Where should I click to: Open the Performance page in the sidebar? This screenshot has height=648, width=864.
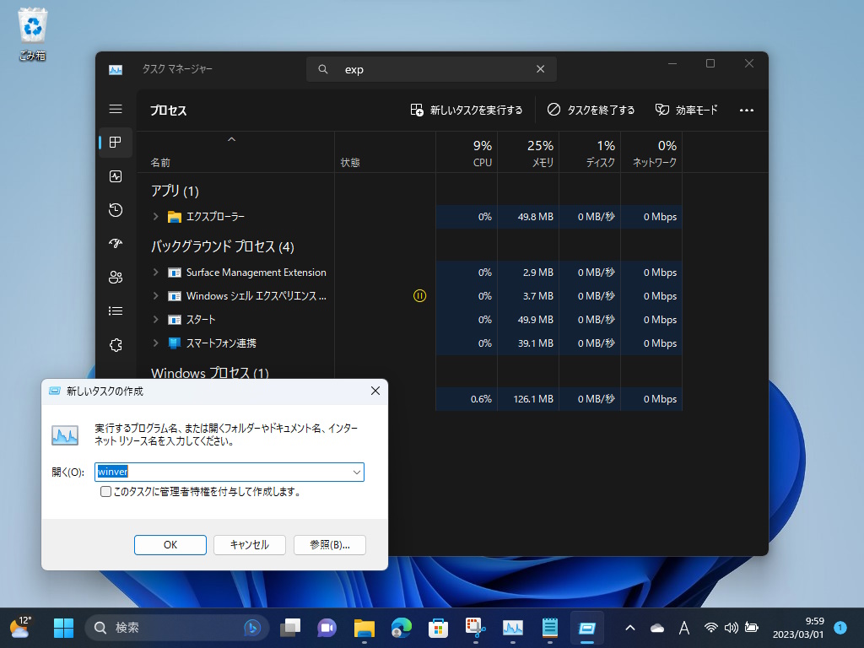coord(116,176)
